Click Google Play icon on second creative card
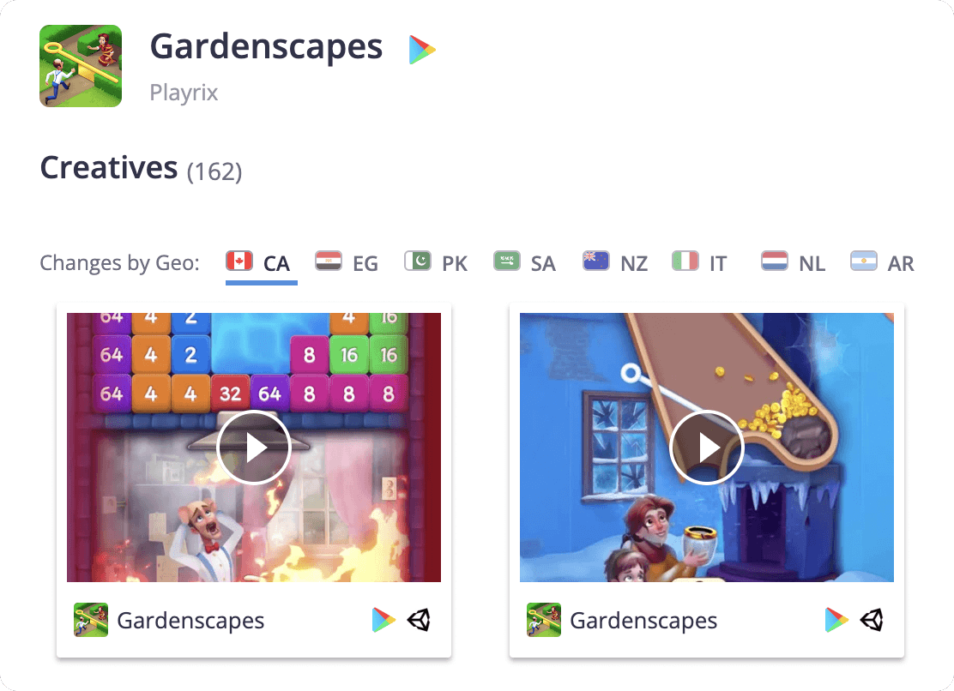The height and width of the screenshot is (691, 954). point(836,620)
